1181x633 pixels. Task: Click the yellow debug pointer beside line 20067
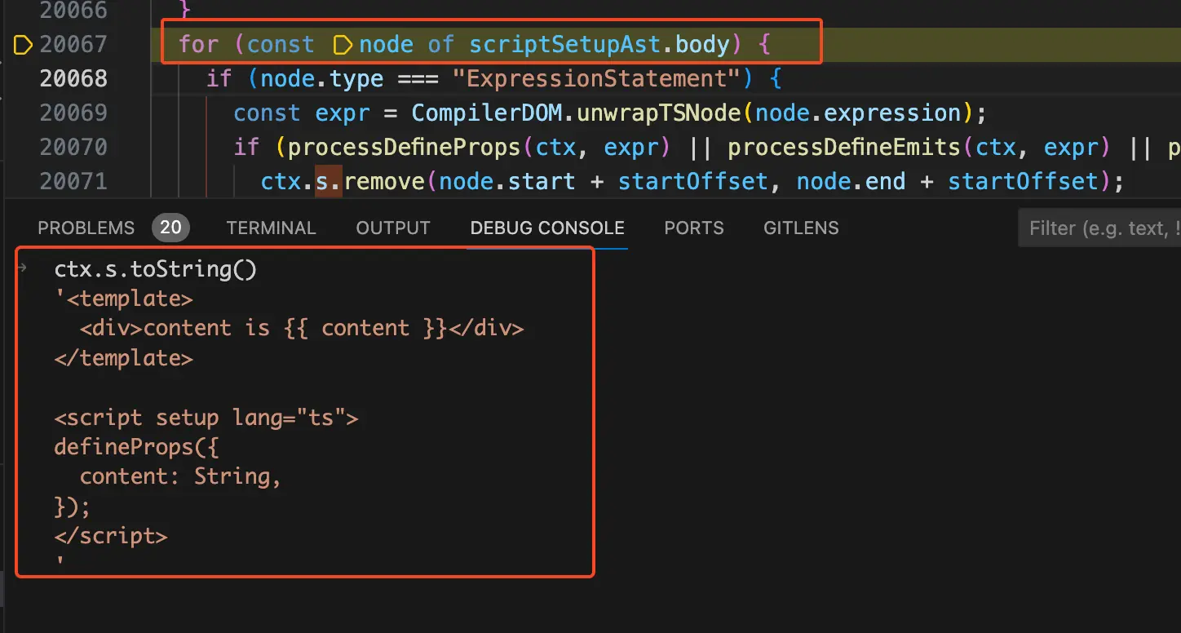[23, 44]
